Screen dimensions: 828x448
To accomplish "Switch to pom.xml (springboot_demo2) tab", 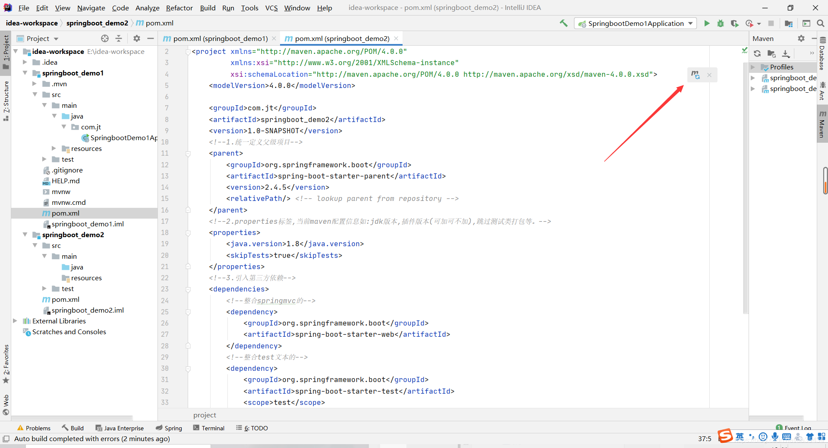I will pos(342,38).
